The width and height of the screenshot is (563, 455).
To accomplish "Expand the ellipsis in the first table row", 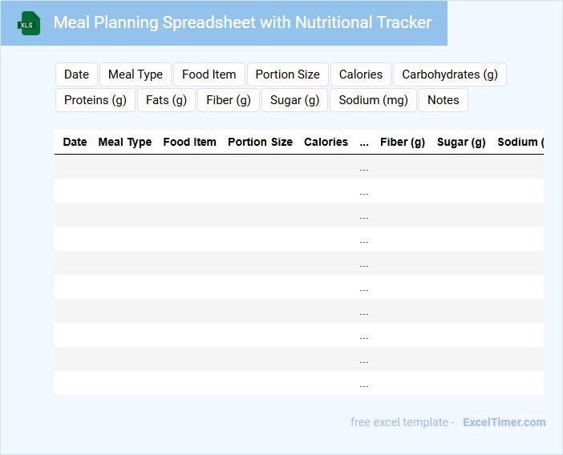I will pyautogui.click(x=364, y=167).
